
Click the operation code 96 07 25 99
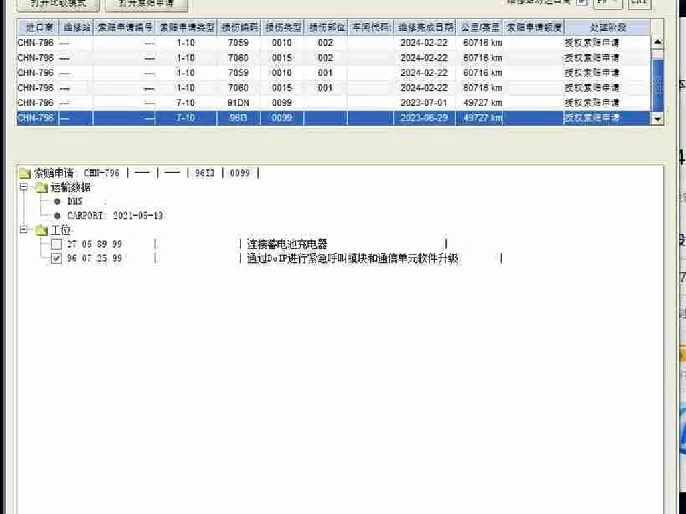click(94, 258)
